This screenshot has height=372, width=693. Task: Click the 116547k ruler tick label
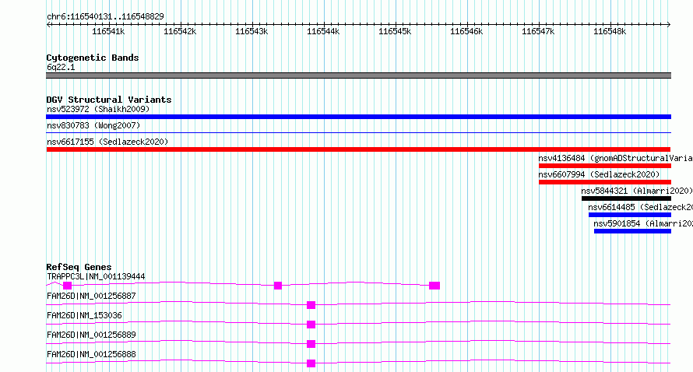point(538,32)
